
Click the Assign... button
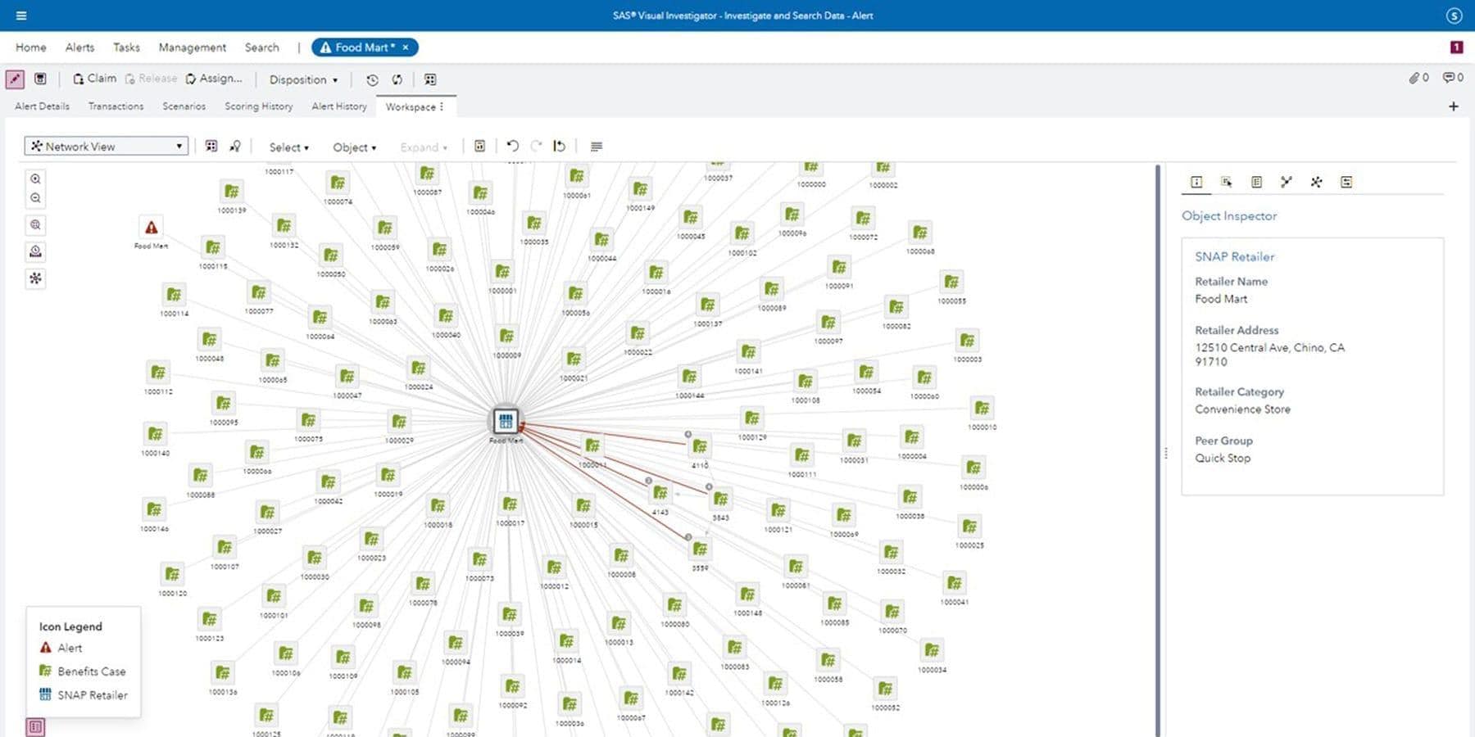(x=214, y=79)
